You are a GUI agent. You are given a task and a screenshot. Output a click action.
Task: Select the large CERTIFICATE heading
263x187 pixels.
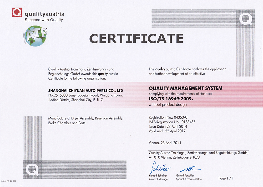(x=136, y=38)
